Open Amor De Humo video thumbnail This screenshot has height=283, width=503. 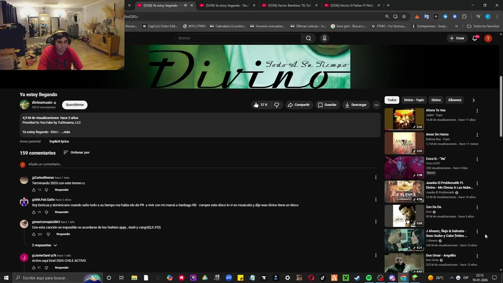point(404,143)
